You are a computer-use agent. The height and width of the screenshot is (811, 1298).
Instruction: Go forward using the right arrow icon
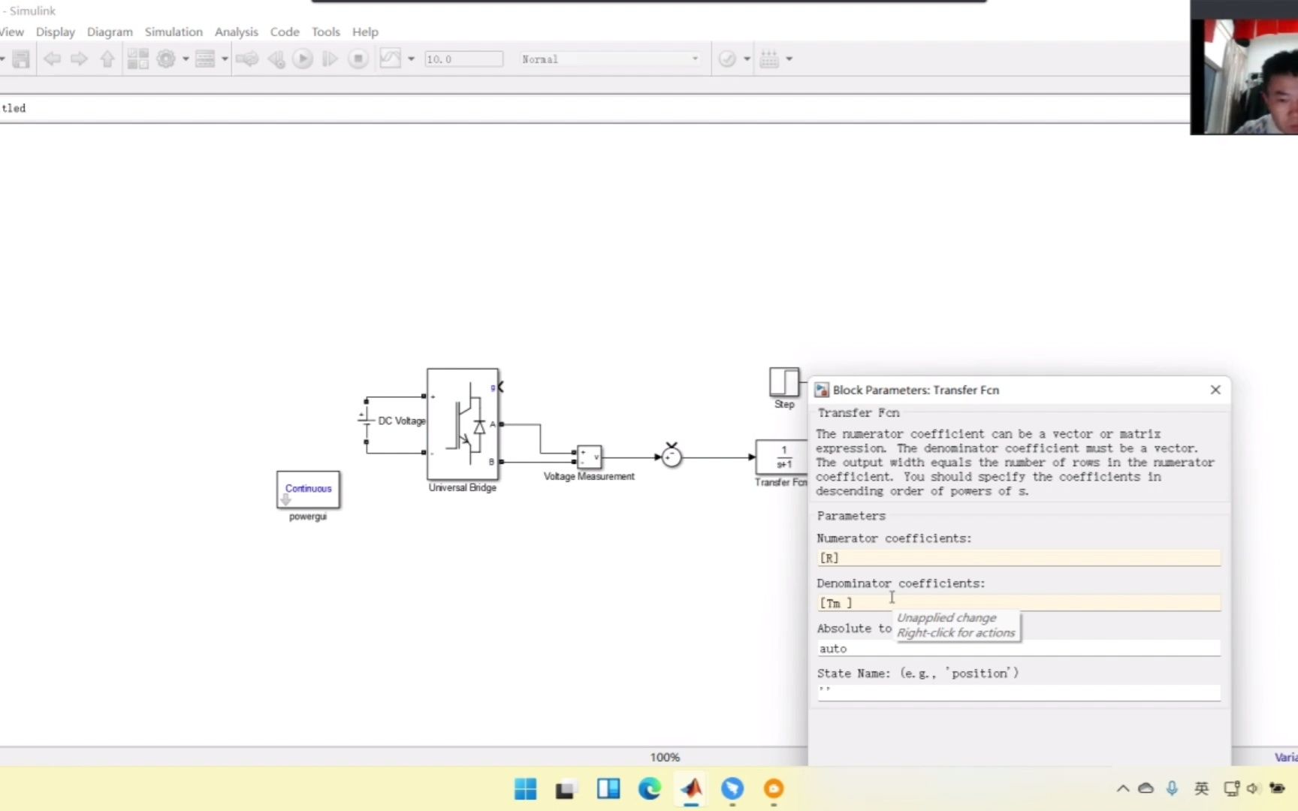pyautogui.click(x=79, y=59)
